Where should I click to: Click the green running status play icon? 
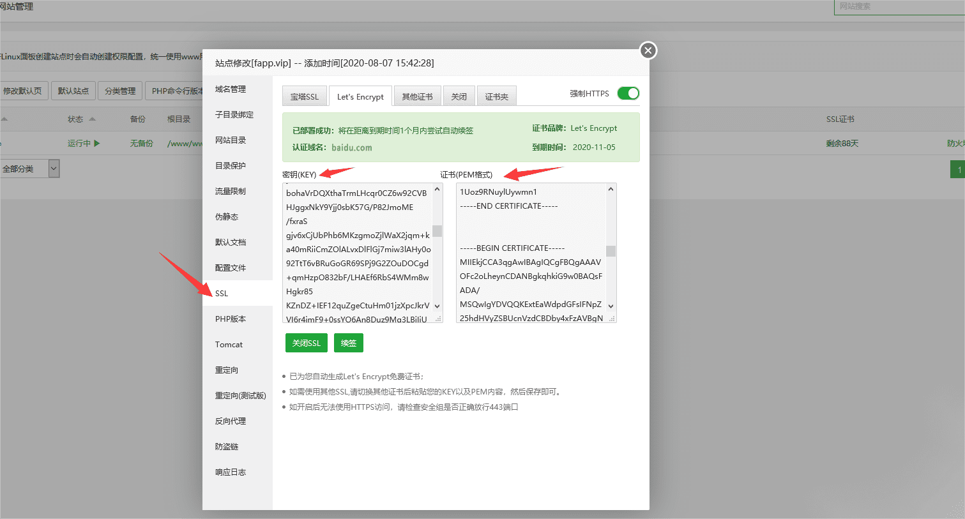pos(97,144)
